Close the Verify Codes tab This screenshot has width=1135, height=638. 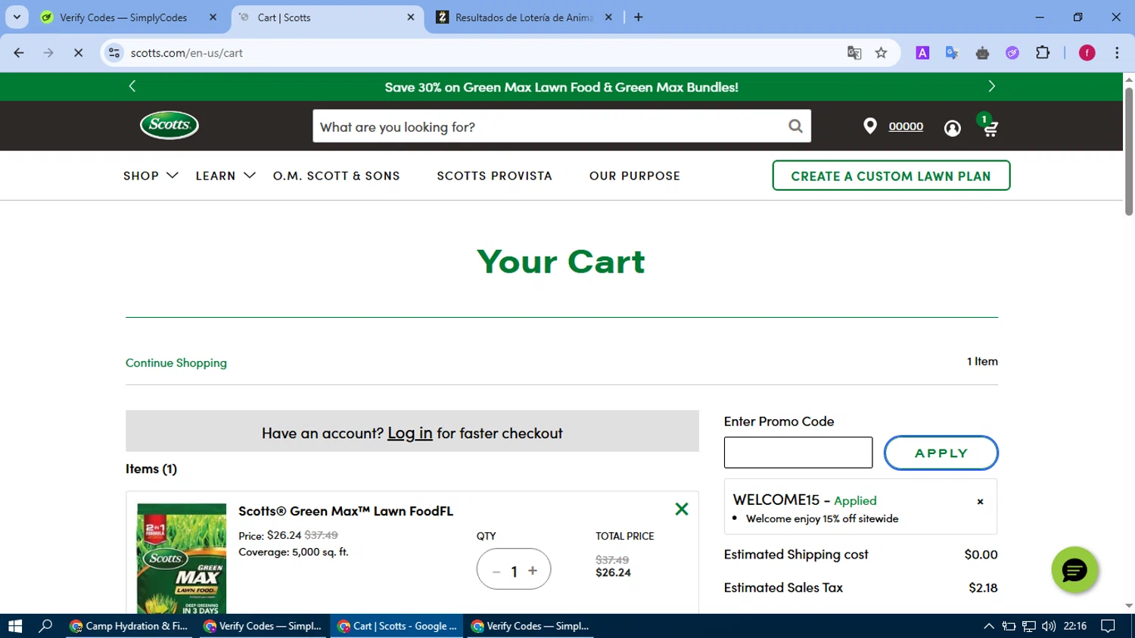click(x=213, y=17)
